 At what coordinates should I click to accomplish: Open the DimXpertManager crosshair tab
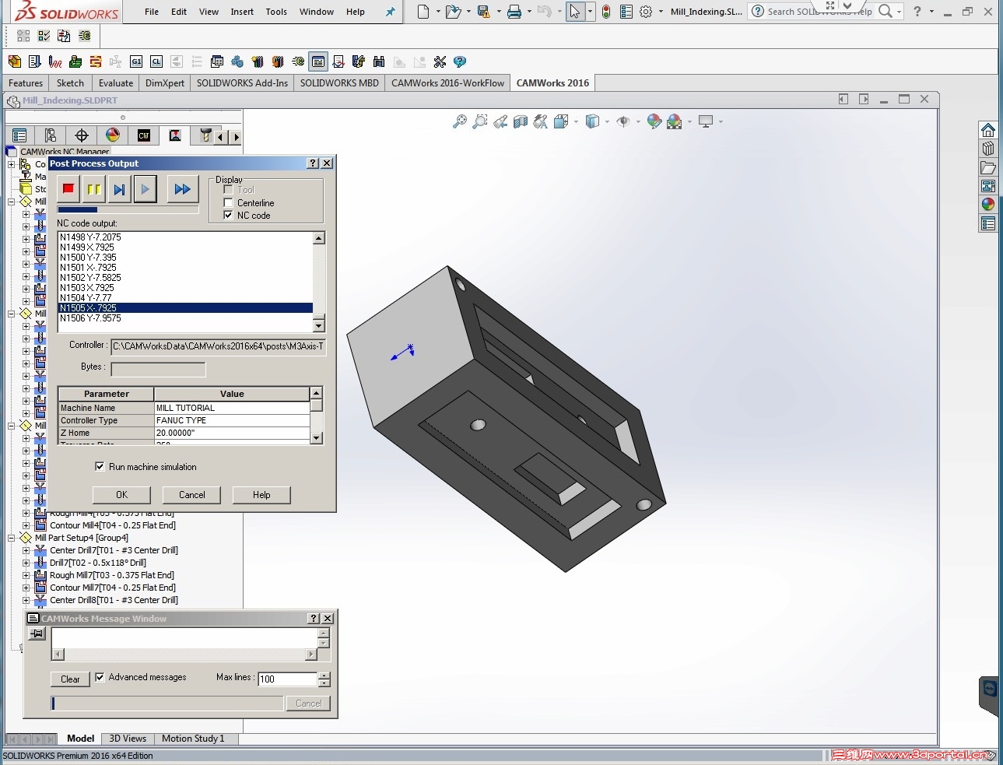(x=82, y=135)
